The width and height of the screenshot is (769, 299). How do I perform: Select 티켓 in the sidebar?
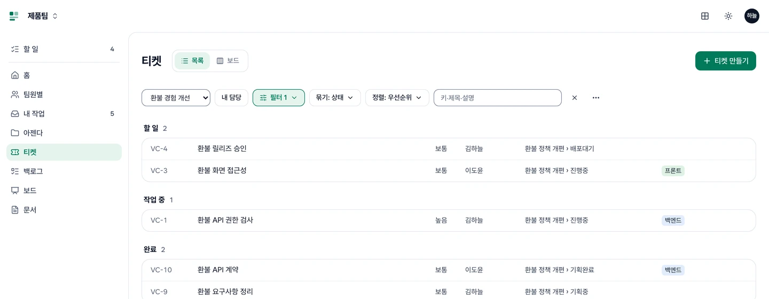pyautogui.click(x=64, y=152)
